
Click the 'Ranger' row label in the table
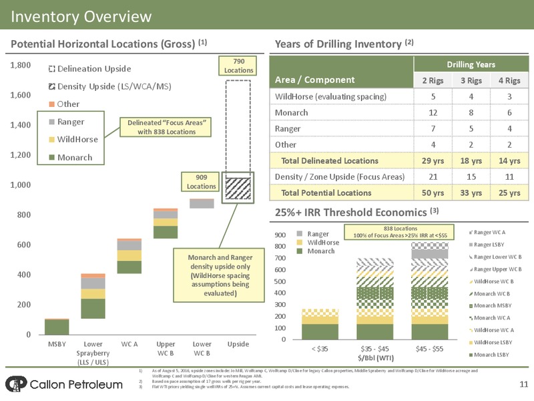288,128
